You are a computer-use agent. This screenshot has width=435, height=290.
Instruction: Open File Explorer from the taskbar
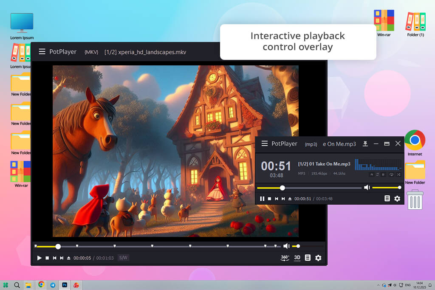pos(28,285)
